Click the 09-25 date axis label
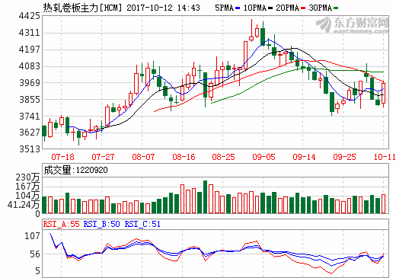 (344, 157)
